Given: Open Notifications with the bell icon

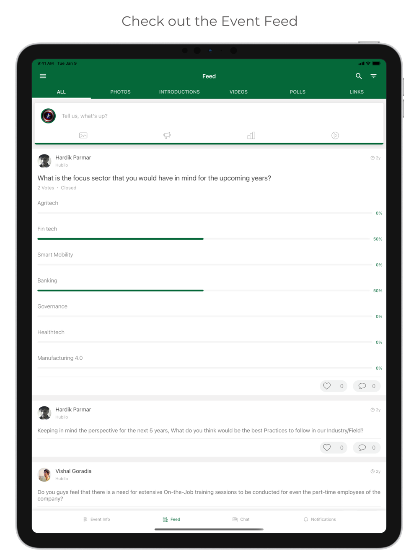Looking at the screenshot, I should 320,519.
